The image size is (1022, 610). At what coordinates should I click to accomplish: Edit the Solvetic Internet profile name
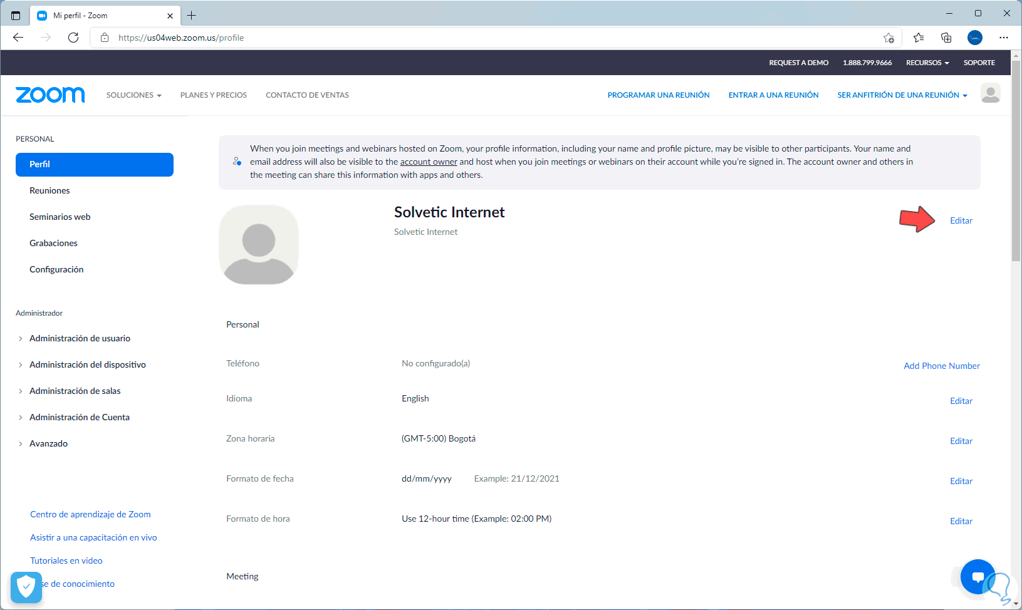[961, 220]
